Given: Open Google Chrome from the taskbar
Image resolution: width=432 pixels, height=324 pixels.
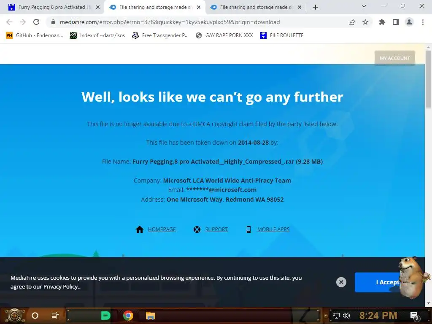Looking at the screenshot, I should pyautogui.click(x=128, y=316).
